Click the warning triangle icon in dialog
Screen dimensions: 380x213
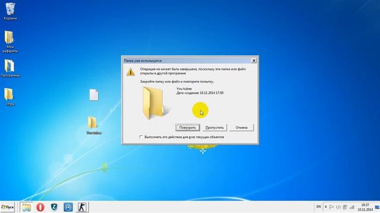point(131,72)
